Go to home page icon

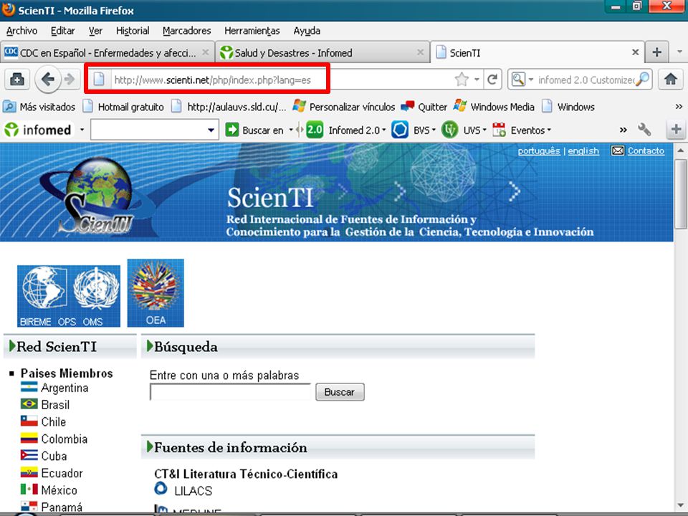(671, 80)
